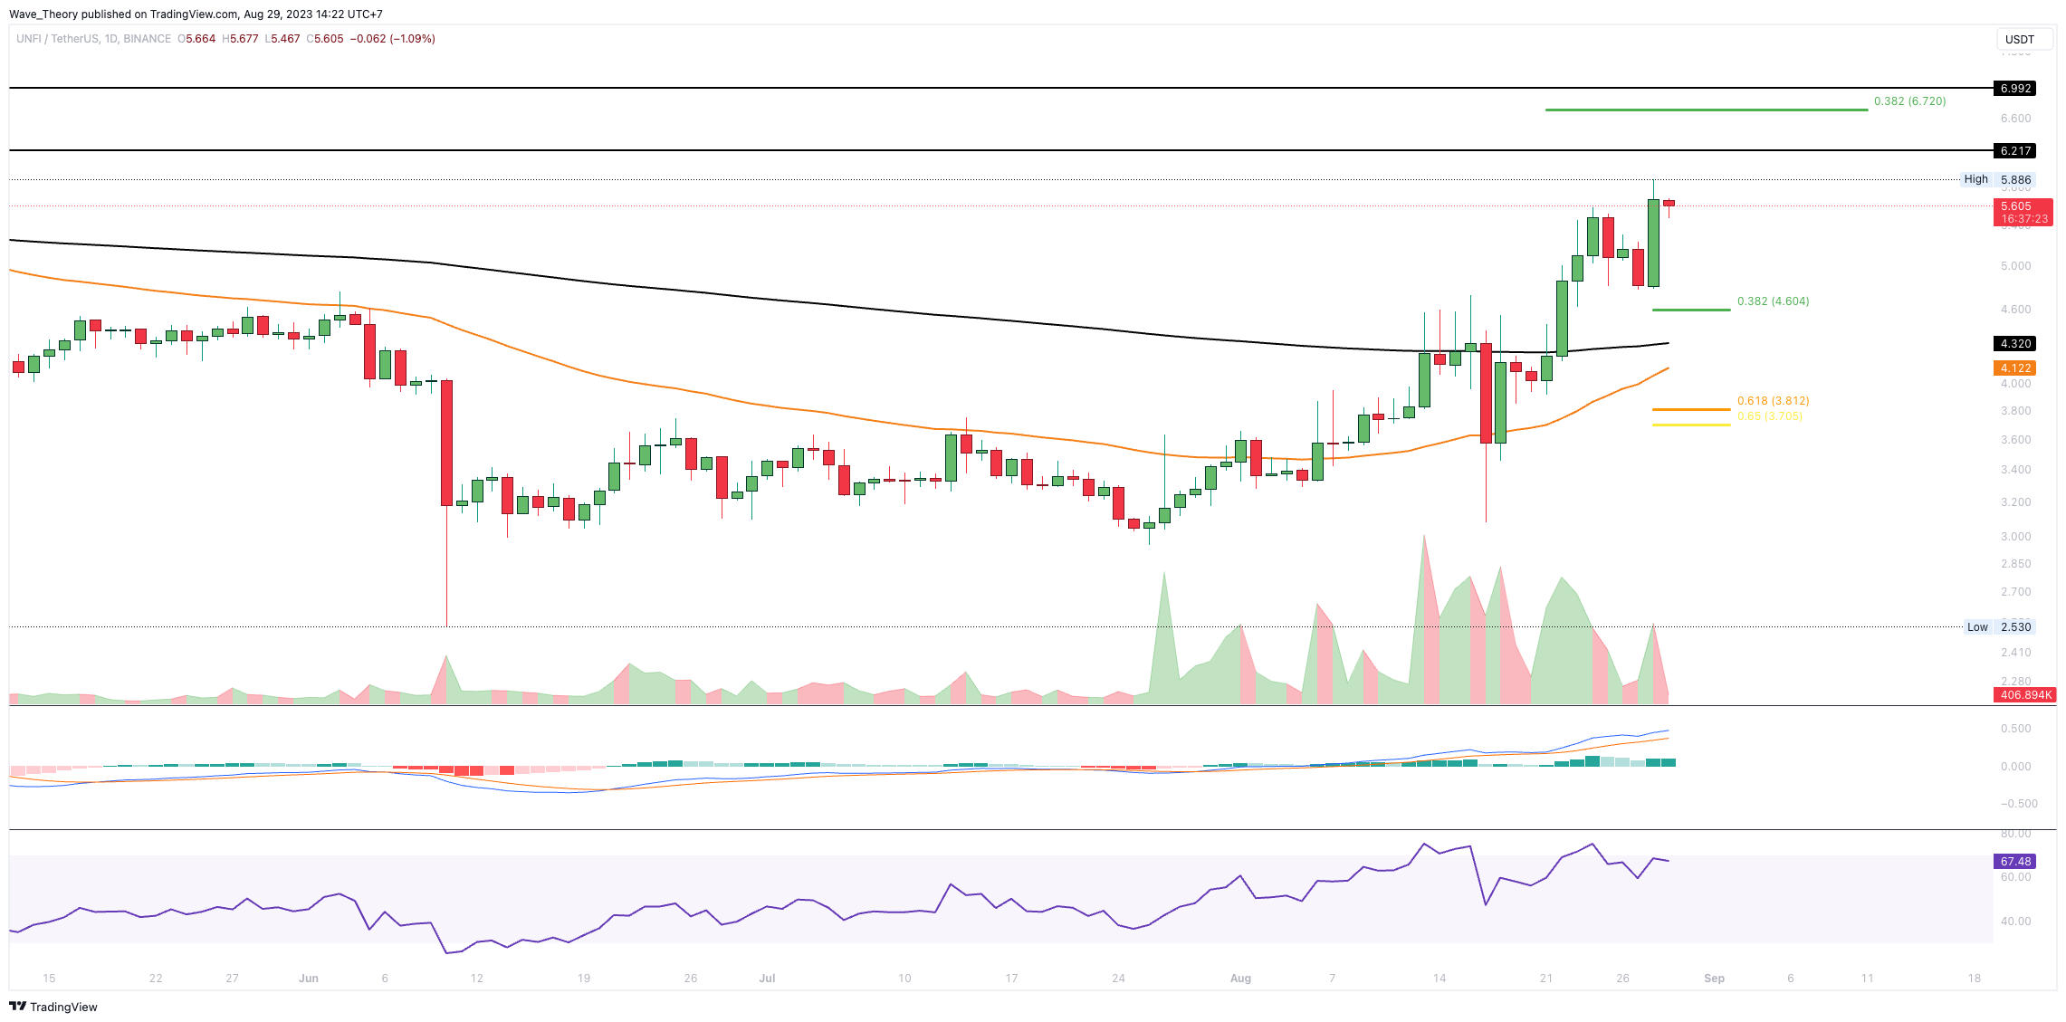This screenshot has width=2066, height=1022.
Task: Select the 0.382 (4.604) Fibonacci label
Action: (1772, 301)
